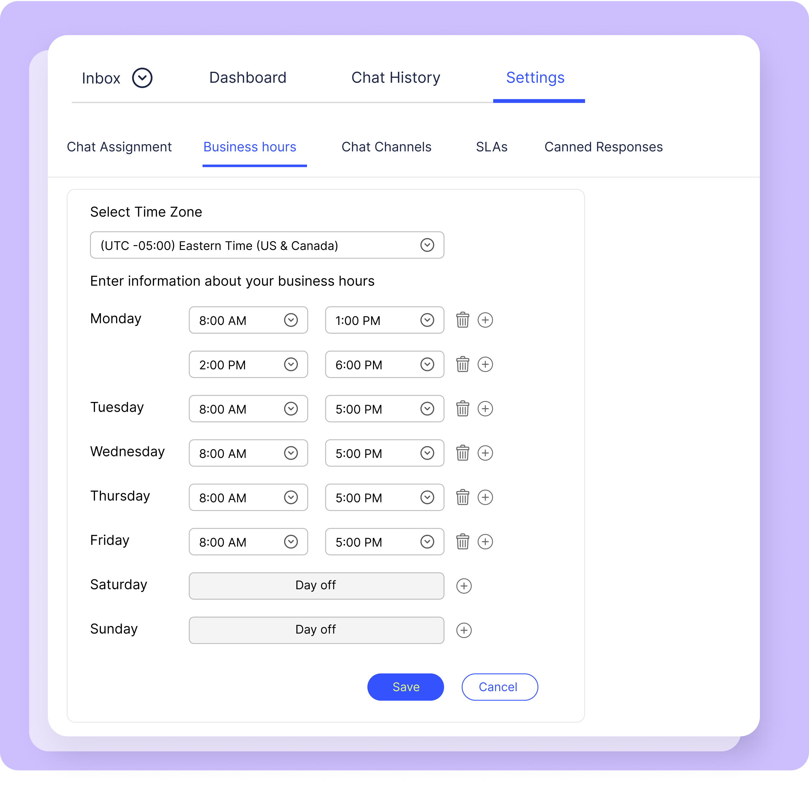The height and width of the screenshot is (785, 809).
Task: Delete Monday's afternoon 2:00 PM interval
Action: coord(463,364)
